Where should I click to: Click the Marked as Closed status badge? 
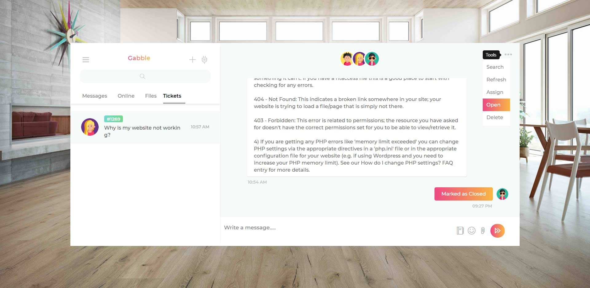463,194
